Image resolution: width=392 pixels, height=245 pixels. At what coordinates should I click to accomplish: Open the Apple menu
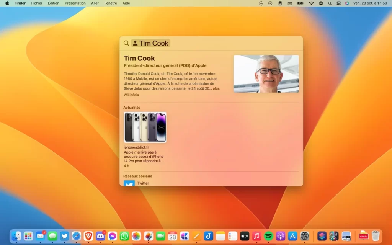tap(7, 3)
